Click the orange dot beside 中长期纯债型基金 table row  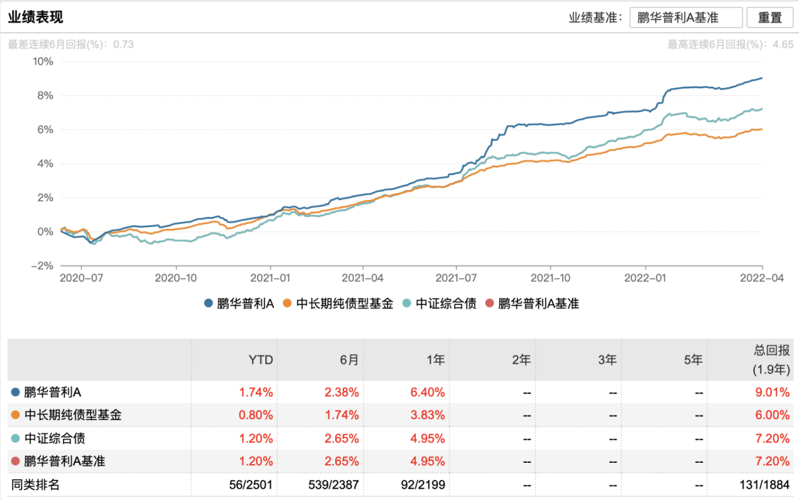tap(16, 415)
